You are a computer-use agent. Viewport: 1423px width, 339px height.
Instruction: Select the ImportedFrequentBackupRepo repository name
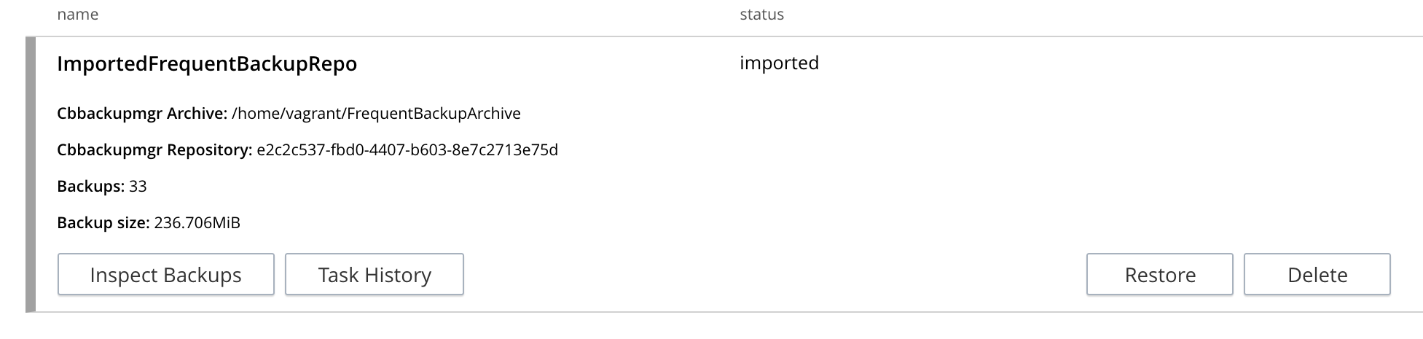click(207, 64)
